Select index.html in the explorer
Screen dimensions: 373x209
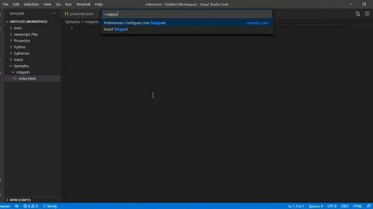point(33,78)
